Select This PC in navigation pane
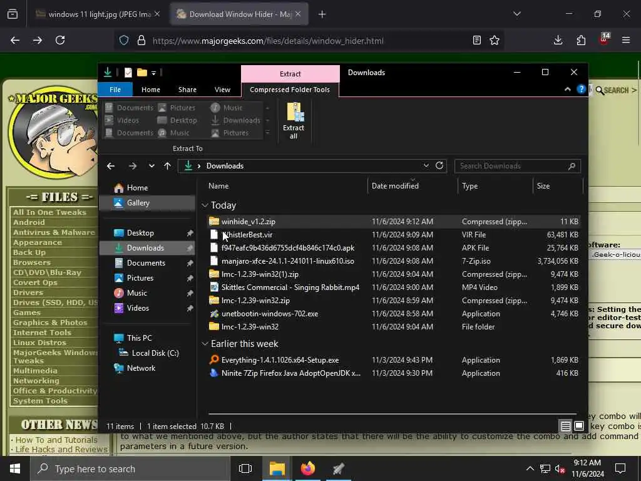Viewport: 641px width, 481px height. point(139,338)
